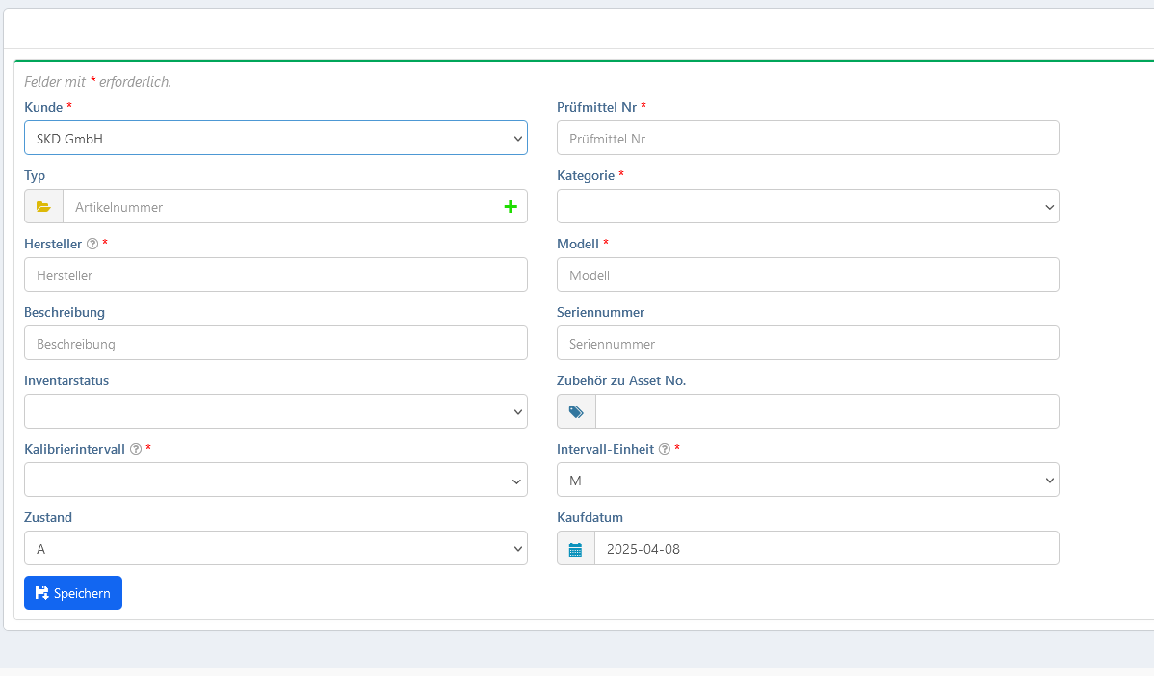Screen dimensions: 1154x676
Task: Expand the Kategorie dropdown
Action: 807,206
